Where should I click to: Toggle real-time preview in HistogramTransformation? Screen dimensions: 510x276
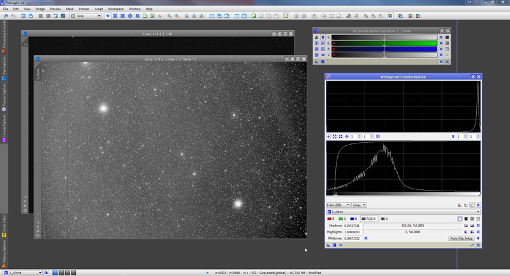[x=341, y=245]
